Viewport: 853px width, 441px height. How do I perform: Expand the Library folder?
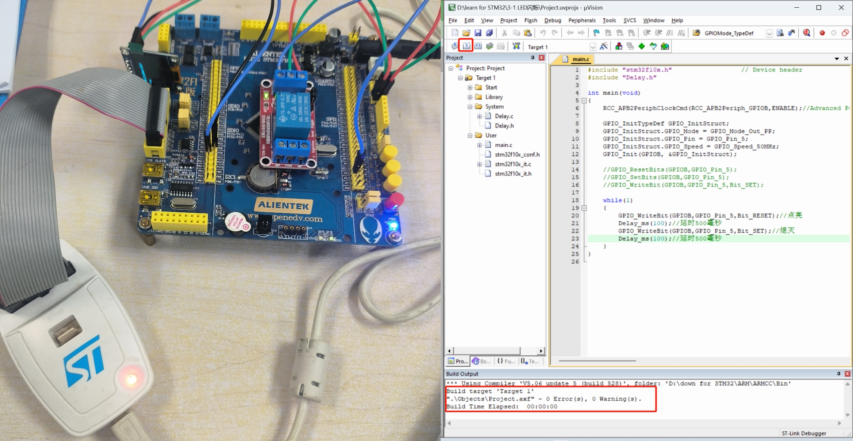(470, 97)
